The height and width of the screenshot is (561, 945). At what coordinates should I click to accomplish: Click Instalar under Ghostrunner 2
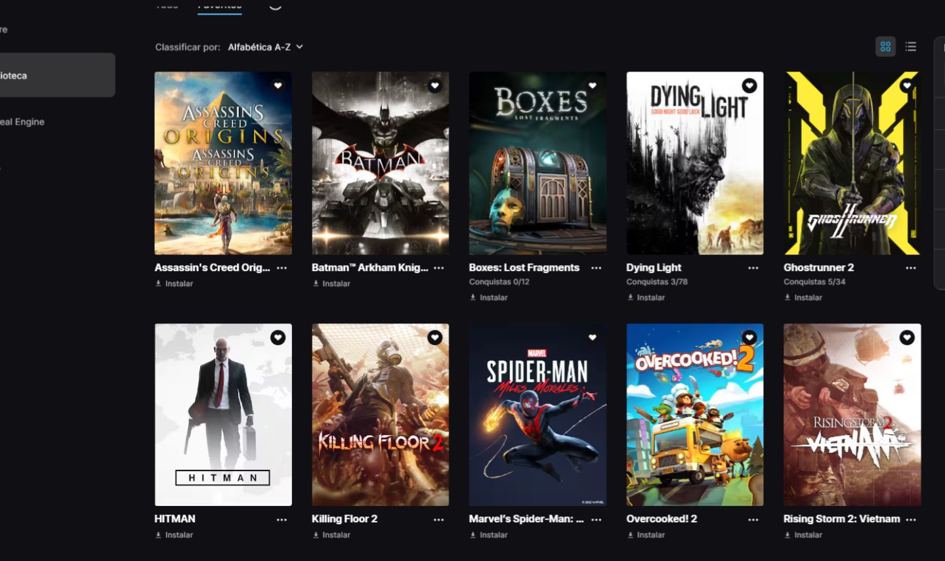[803, 297]
